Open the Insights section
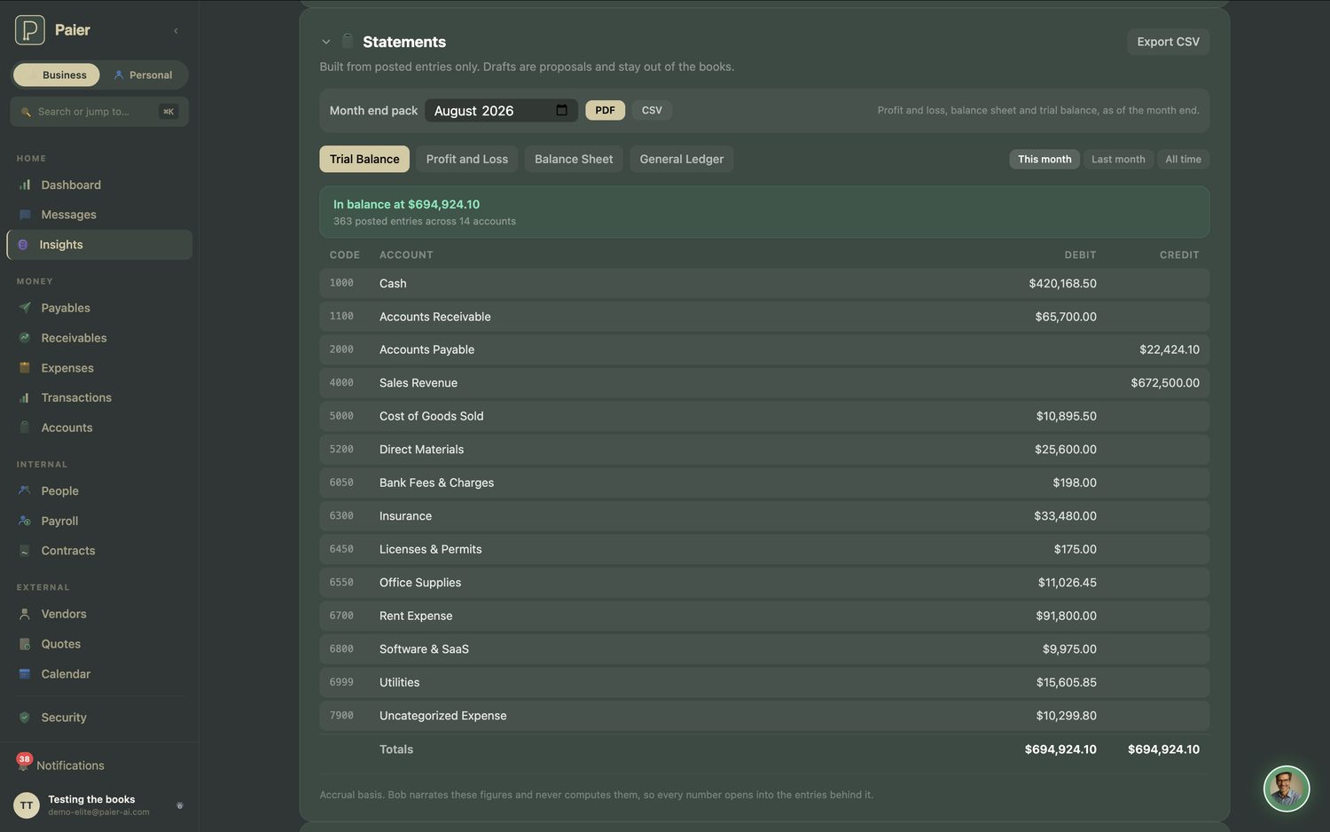The image size is (1330, 832). coord(99,245)
